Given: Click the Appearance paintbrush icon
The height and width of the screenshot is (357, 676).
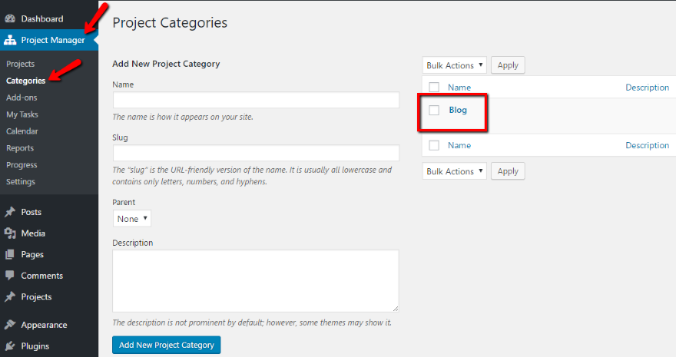Looking at the screenshot, I should 10,325.
